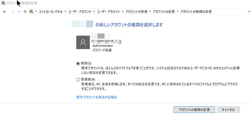Go to アカウントの変更 breadcrumb

164,12
